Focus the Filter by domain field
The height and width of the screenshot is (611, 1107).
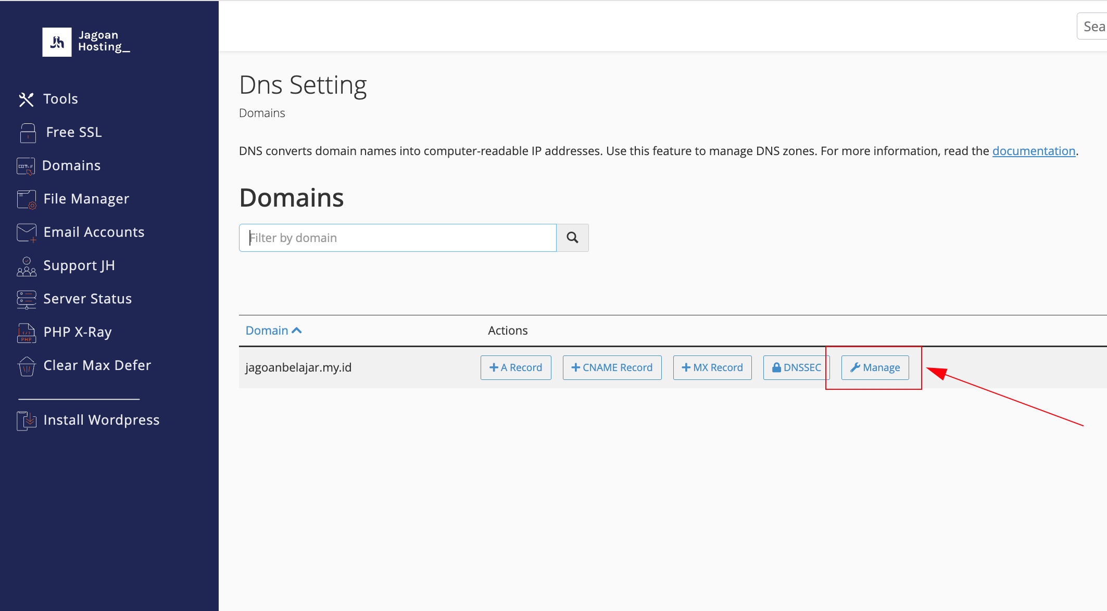(398, 238)
